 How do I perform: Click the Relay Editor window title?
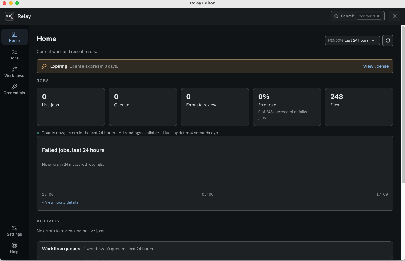[202, 3]
